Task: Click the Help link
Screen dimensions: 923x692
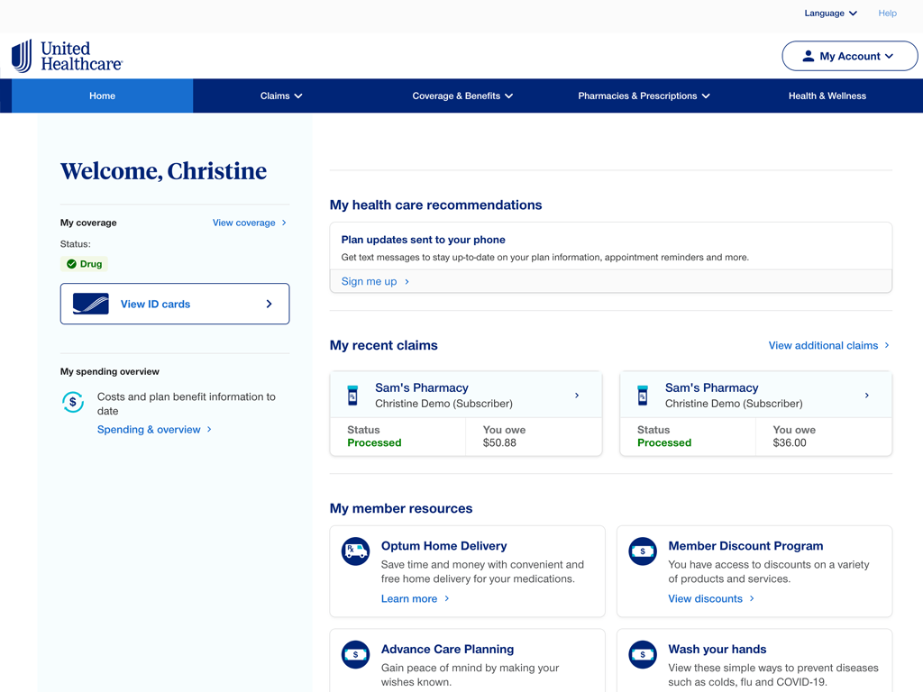Action: (887, 14)
